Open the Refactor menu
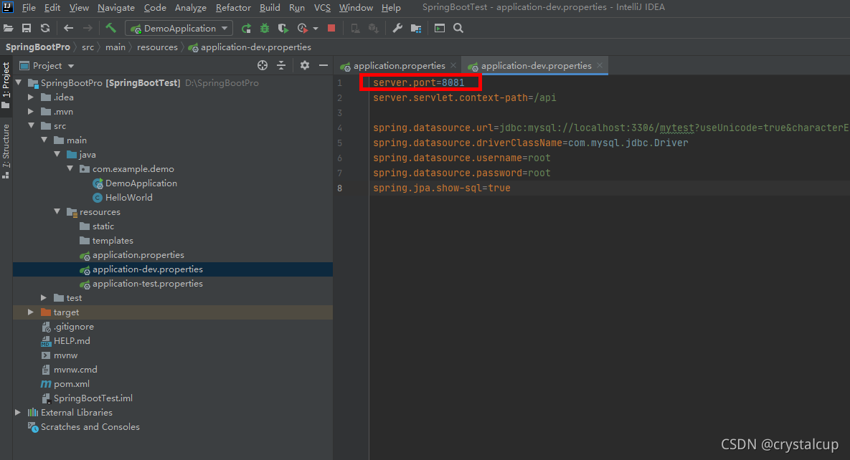Image resolution: width=850 pixels, height=460 pixels. coord(233,8)
